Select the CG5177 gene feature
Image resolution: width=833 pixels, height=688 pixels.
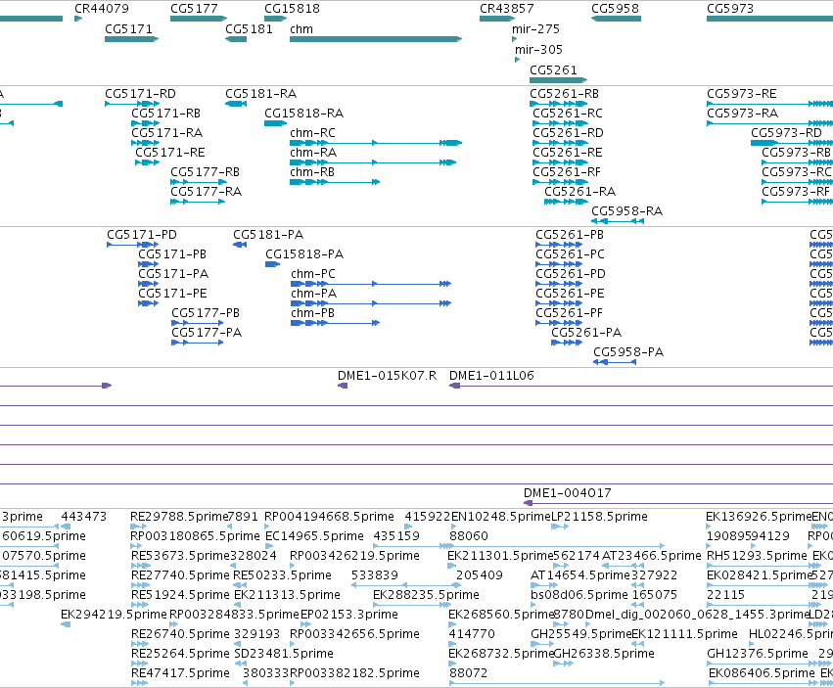click(x=199, y=19)
